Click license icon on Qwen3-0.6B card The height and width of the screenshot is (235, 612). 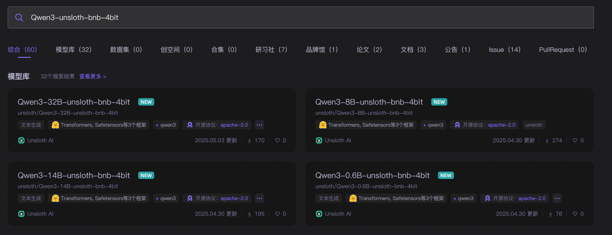click(487, 198)
